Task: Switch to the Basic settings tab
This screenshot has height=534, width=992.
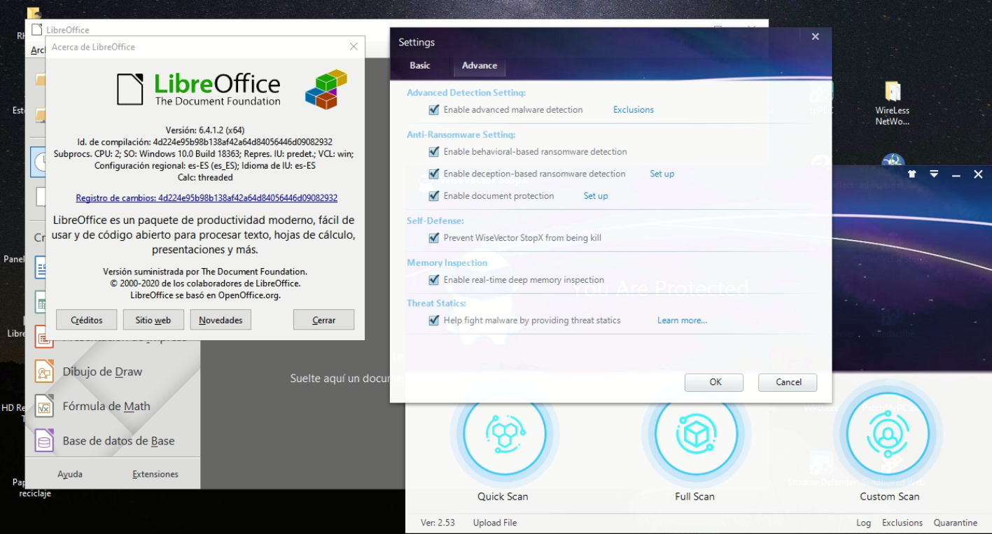Action: pos(420,66)
